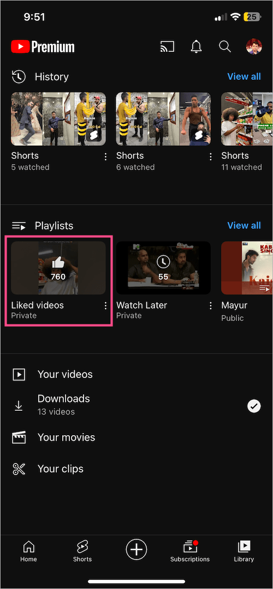Open the Shorts 11 watched thumbnail
This screenshot has width=273, height=589.
(x=247, y=119)
